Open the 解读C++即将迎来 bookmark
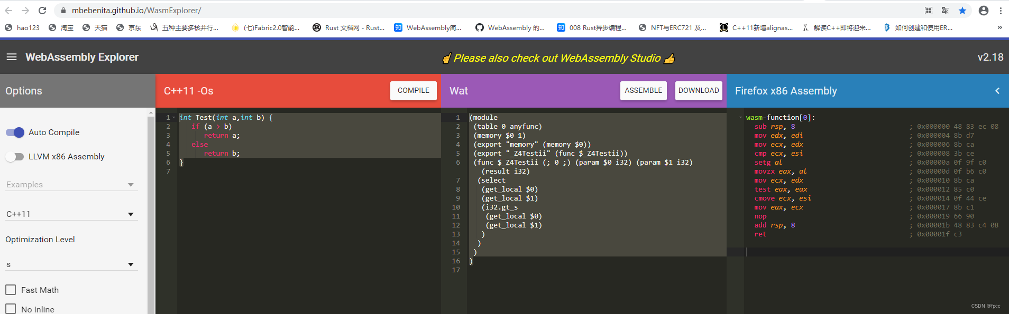Viewport: 1009px width, 314px height. (x=837, y=27)
